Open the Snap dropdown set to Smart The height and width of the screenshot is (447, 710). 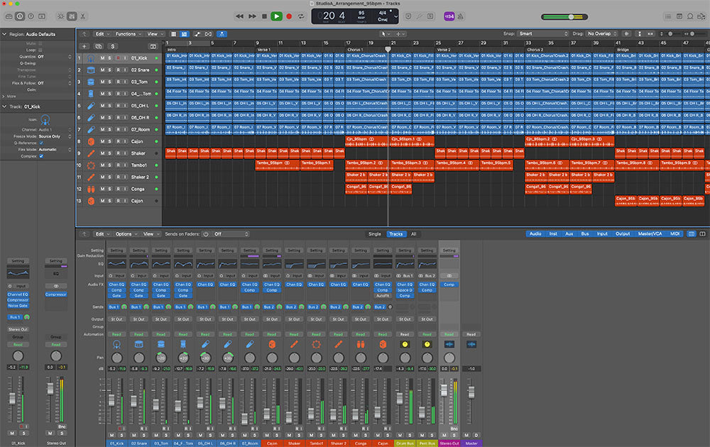point(543,33)
